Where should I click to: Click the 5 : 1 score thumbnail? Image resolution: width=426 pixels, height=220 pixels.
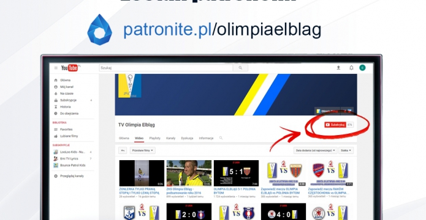pyautogui.click(x=237, y=173)
